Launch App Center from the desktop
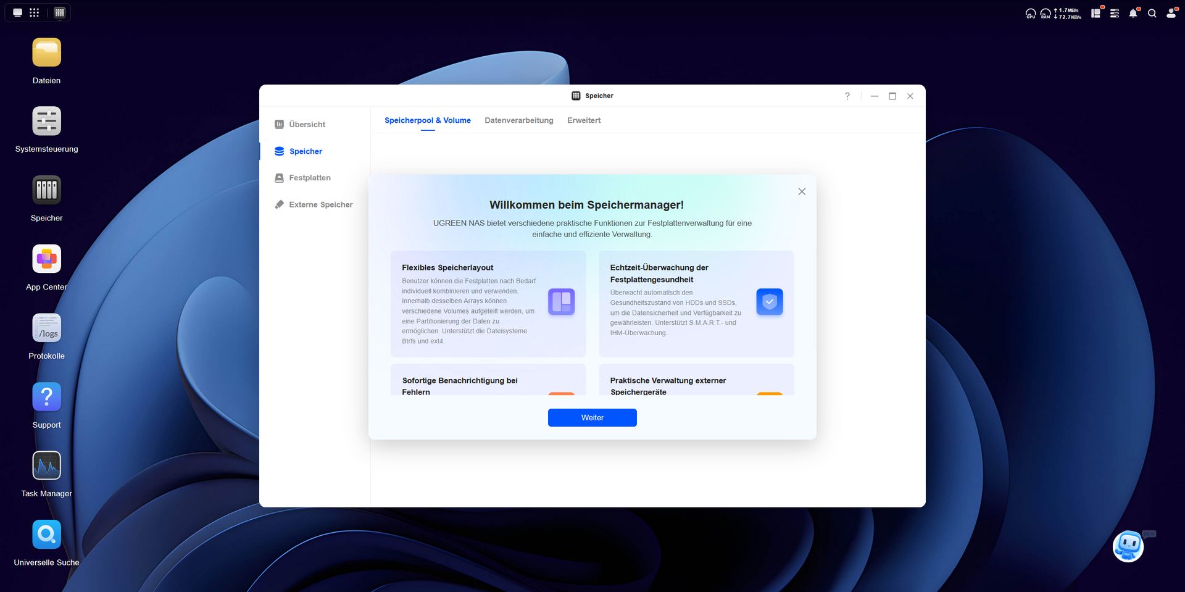The width and height of the screenshot is (1185, 592). click(x=46, y=259)
